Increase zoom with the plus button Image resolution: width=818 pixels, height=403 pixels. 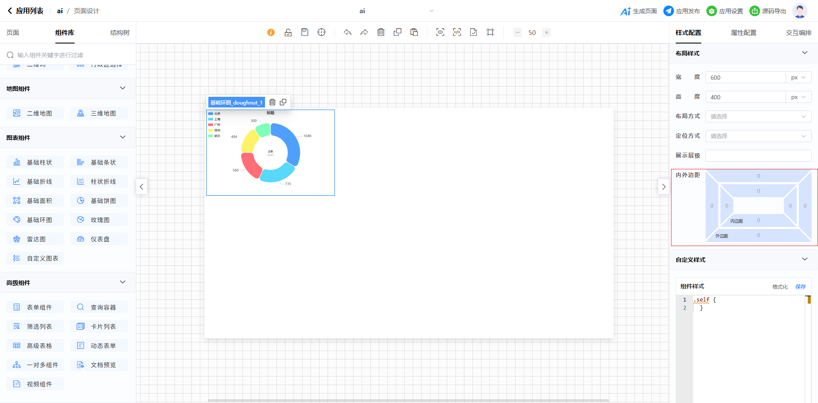click(x=546, y=32)
